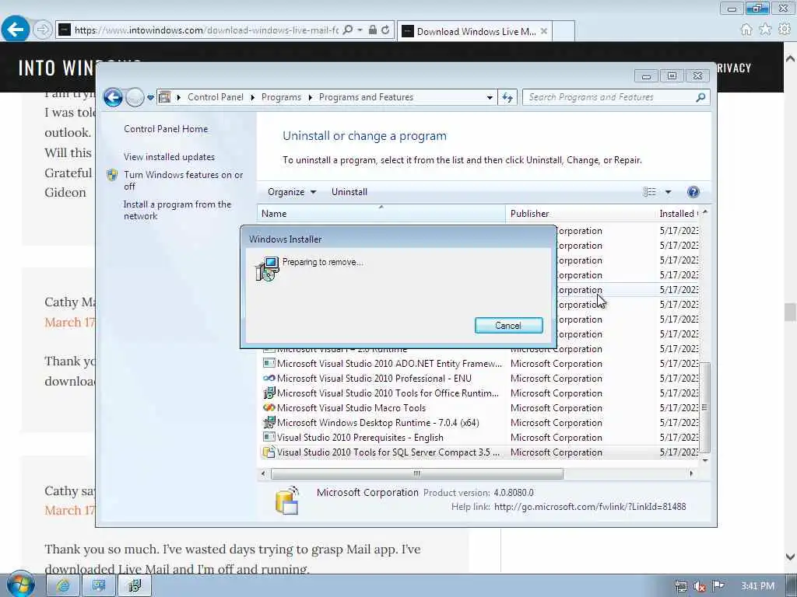The image size is (797, 597).
Task: Click the muted volume tray icon
Action: pos(700,586)
